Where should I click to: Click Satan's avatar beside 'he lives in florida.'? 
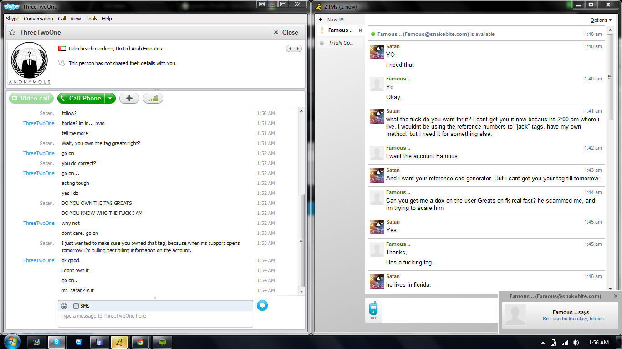pyautogui.click(x=377, y=281)
